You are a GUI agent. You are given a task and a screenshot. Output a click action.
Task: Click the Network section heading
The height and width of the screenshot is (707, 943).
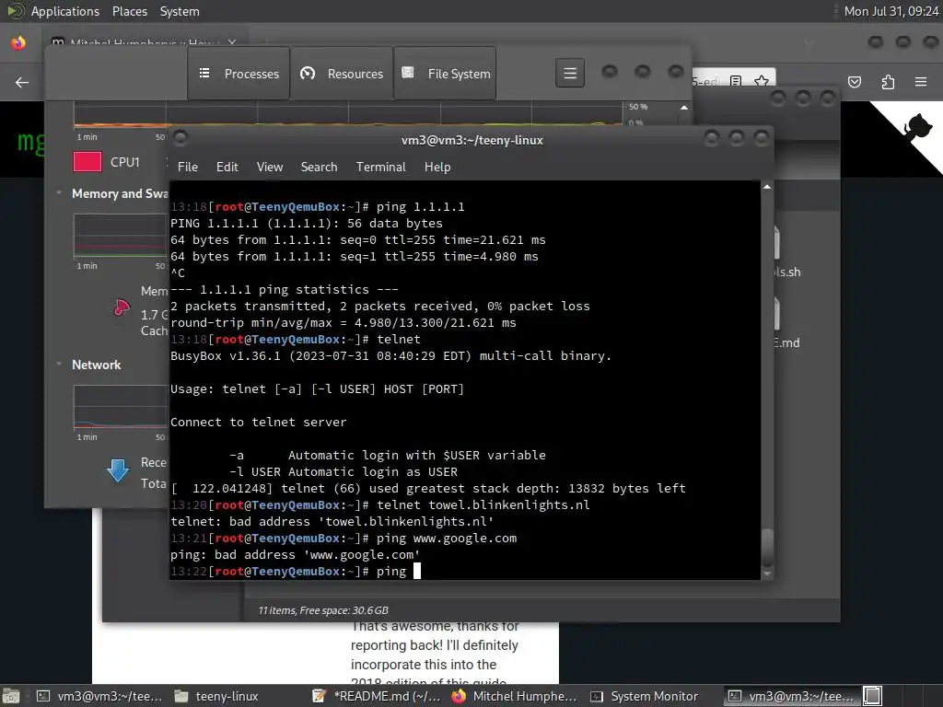pyautogui.click(x=96, y=365)
